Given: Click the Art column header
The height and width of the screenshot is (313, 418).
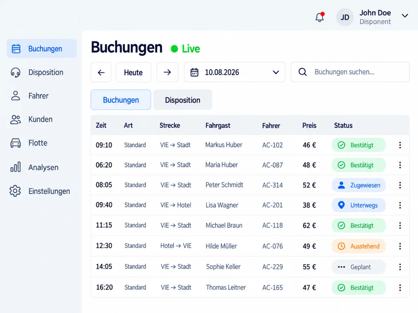Looking at the screenshot, I should pyautogui.click(x=128, y=125).
